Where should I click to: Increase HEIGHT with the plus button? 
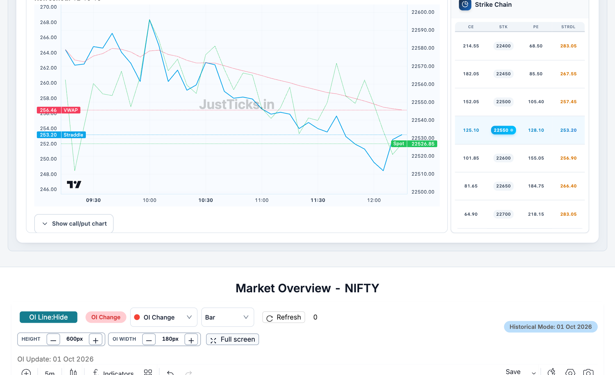(x=95, y=339)
